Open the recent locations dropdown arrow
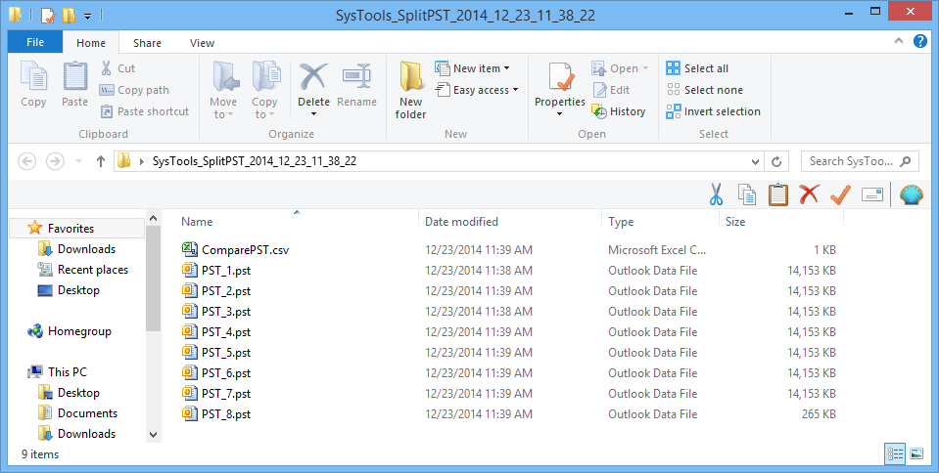Viewport: 939px width, 473px height. click(78, 161)
